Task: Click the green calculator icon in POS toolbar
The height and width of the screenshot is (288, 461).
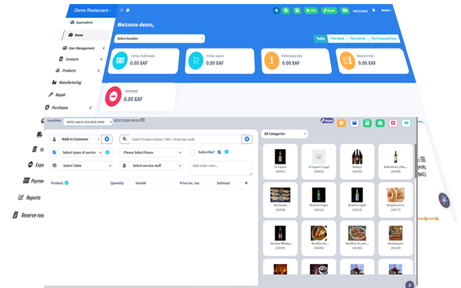Action: click(367, 123)
